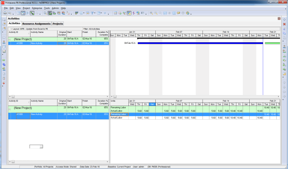This screenshot has width=288, height=169.
Task: Collapse the (New Project) group in top table
Action: 10,40
